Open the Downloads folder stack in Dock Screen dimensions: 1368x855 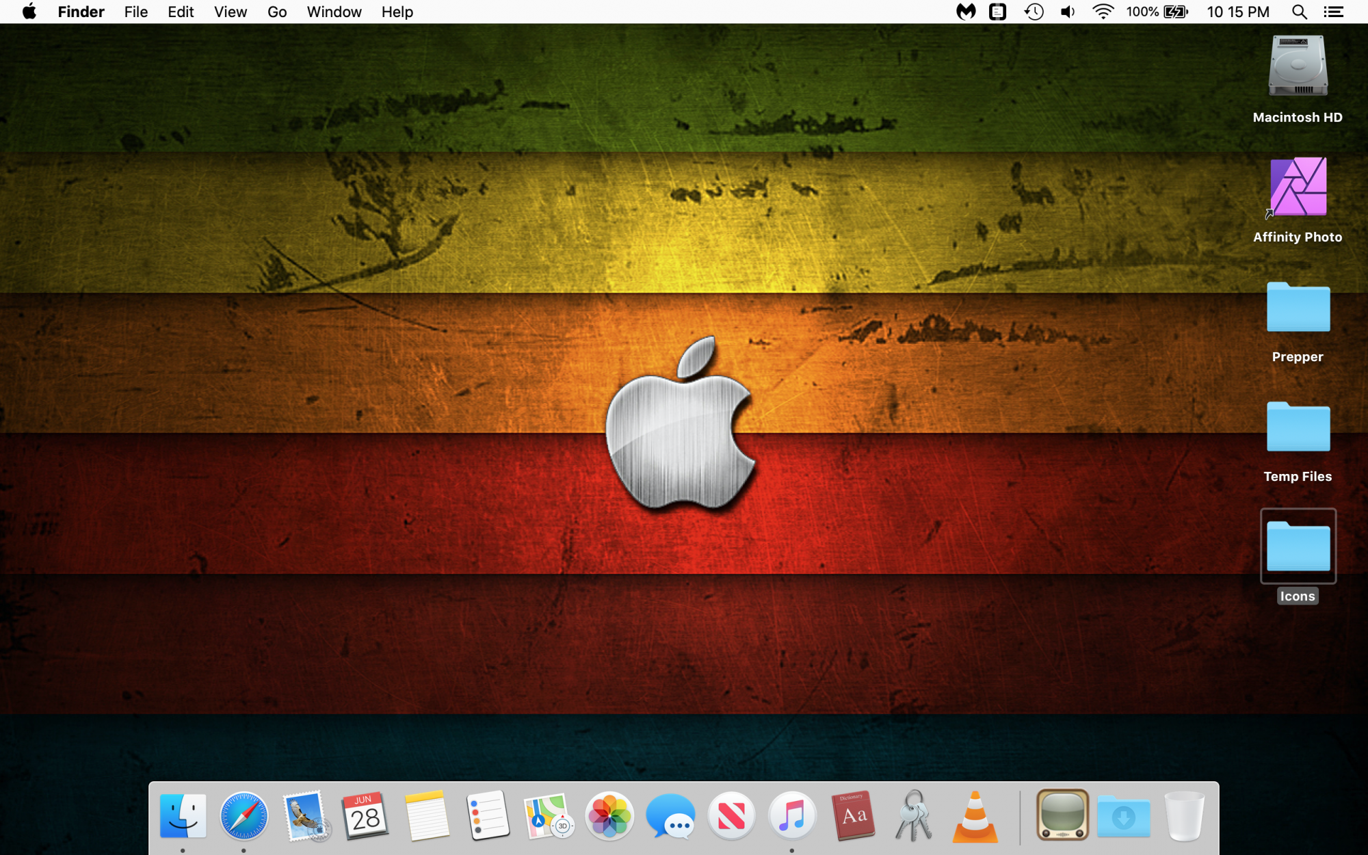(x=1124, y=816)
